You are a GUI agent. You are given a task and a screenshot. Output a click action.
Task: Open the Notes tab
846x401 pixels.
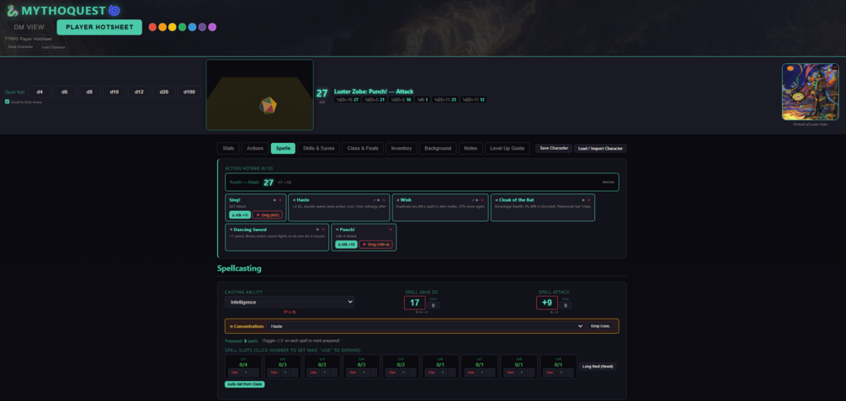(471, 148)
